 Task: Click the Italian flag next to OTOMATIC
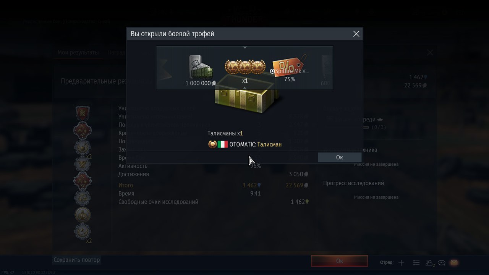(223, 144)
